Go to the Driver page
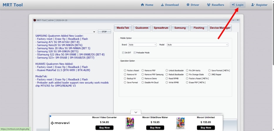 (193, 5)
